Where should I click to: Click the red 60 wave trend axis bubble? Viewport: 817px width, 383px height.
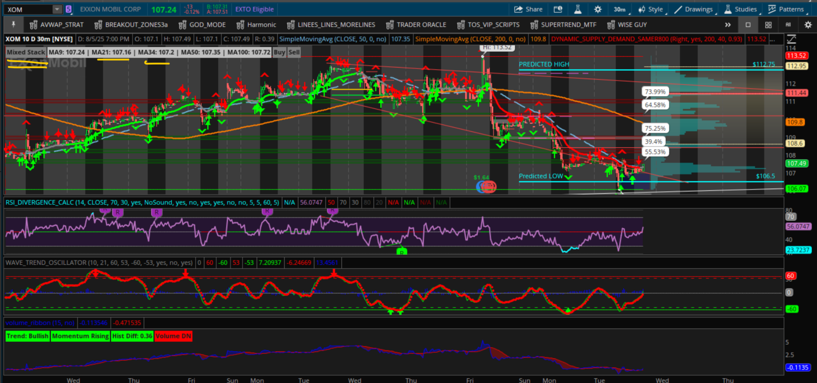tap(790, 276)
